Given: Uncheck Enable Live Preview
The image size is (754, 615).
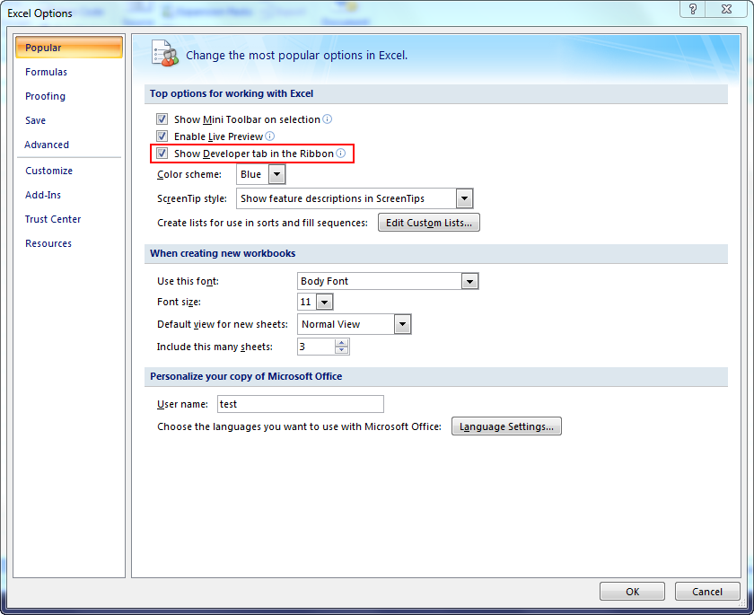Looking at the screenshot, I should coord(162,136).
